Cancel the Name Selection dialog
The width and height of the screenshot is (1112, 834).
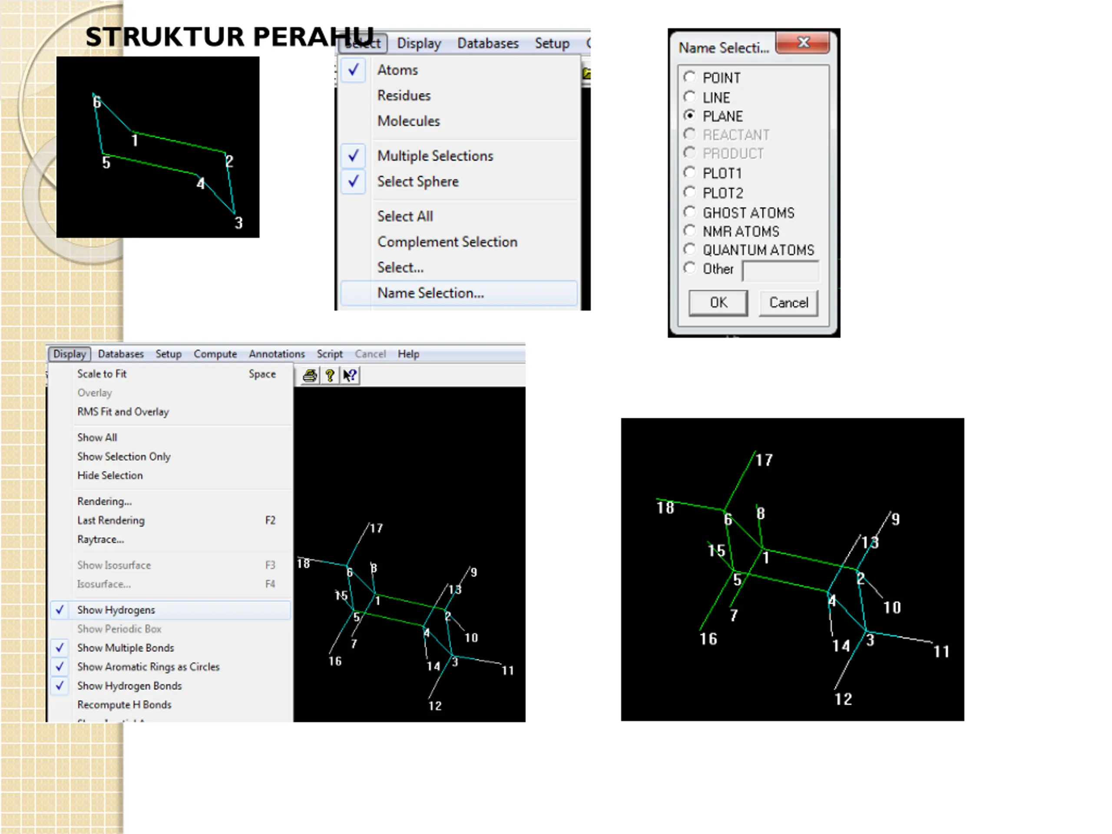coord(788,303)
